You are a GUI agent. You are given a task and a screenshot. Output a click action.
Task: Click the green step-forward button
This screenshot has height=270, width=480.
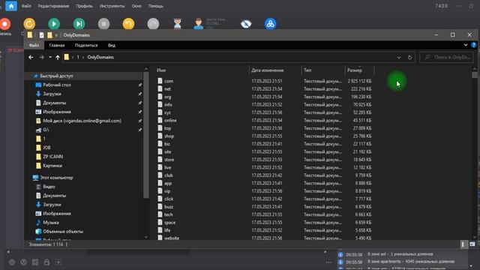point(79,23)
